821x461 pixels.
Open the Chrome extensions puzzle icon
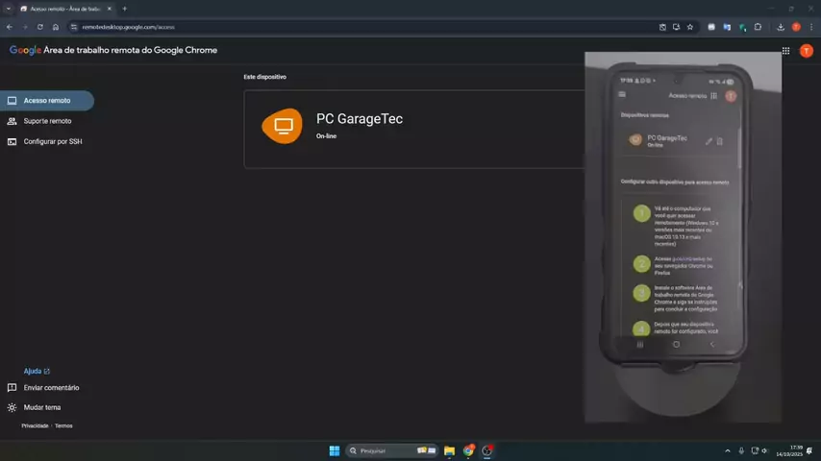point(758,27)
